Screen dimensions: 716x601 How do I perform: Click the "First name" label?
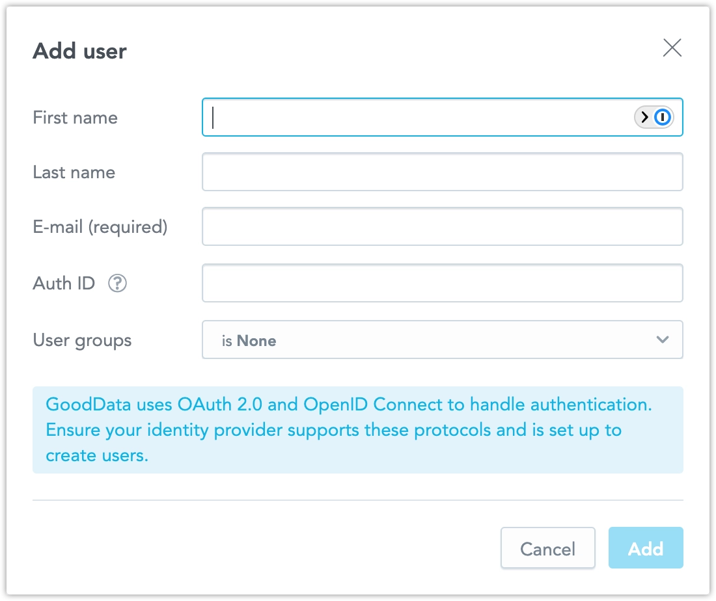coord(75,117)
